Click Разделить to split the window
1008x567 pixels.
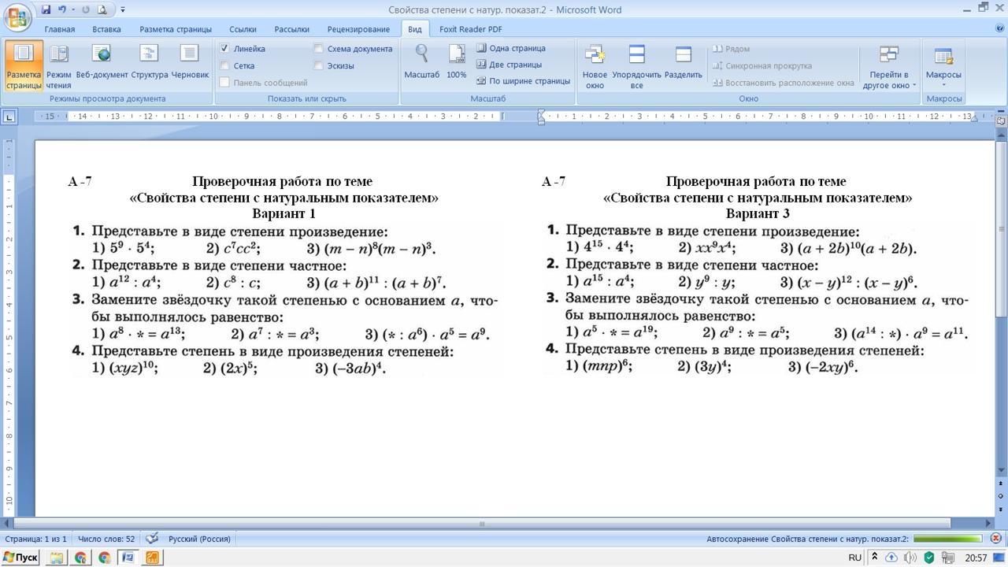pos(683,62)
